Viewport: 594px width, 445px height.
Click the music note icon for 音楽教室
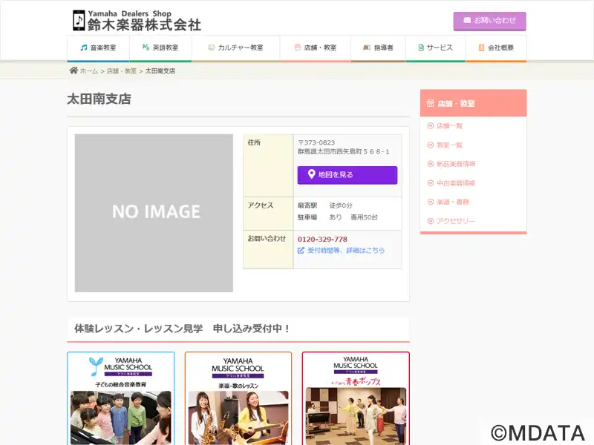[x=83, y=47]
